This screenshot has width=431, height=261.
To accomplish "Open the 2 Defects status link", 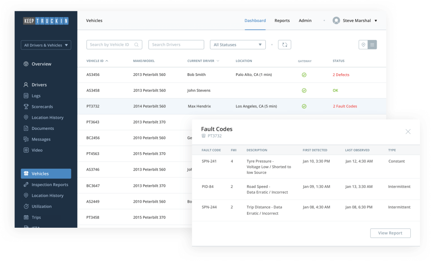I will [341, 75].
